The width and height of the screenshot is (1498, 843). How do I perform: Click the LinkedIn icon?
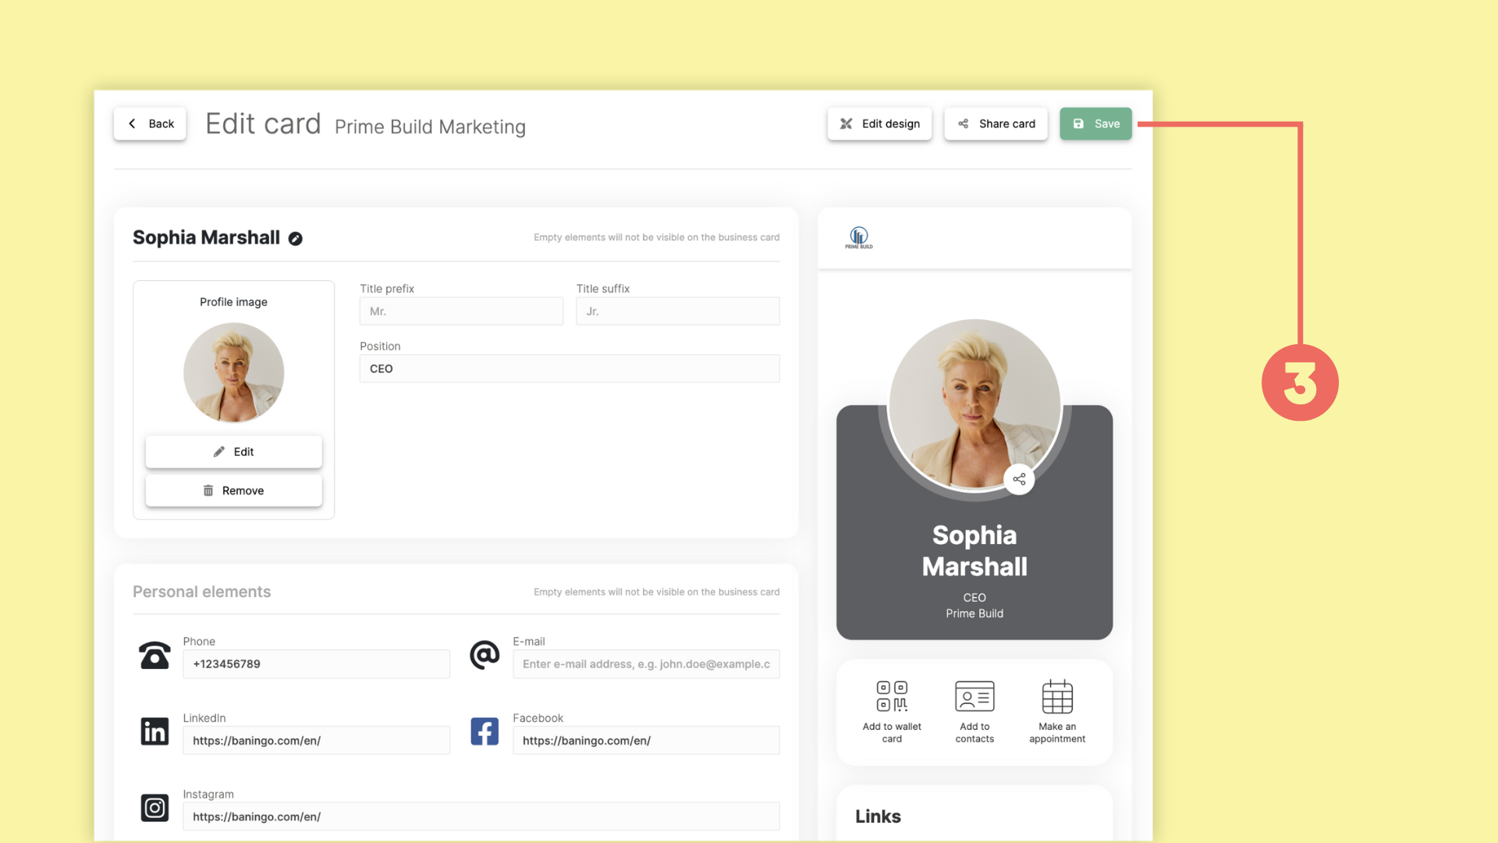(x=154, y=731)
